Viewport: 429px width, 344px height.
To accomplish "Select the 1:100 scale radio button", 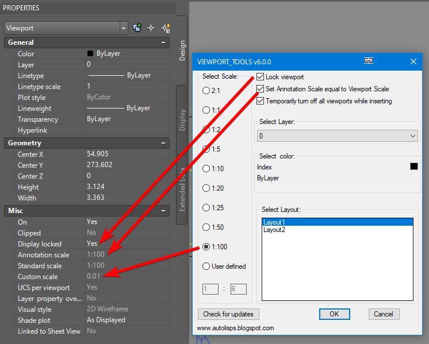I will click(x=206, y=247).
